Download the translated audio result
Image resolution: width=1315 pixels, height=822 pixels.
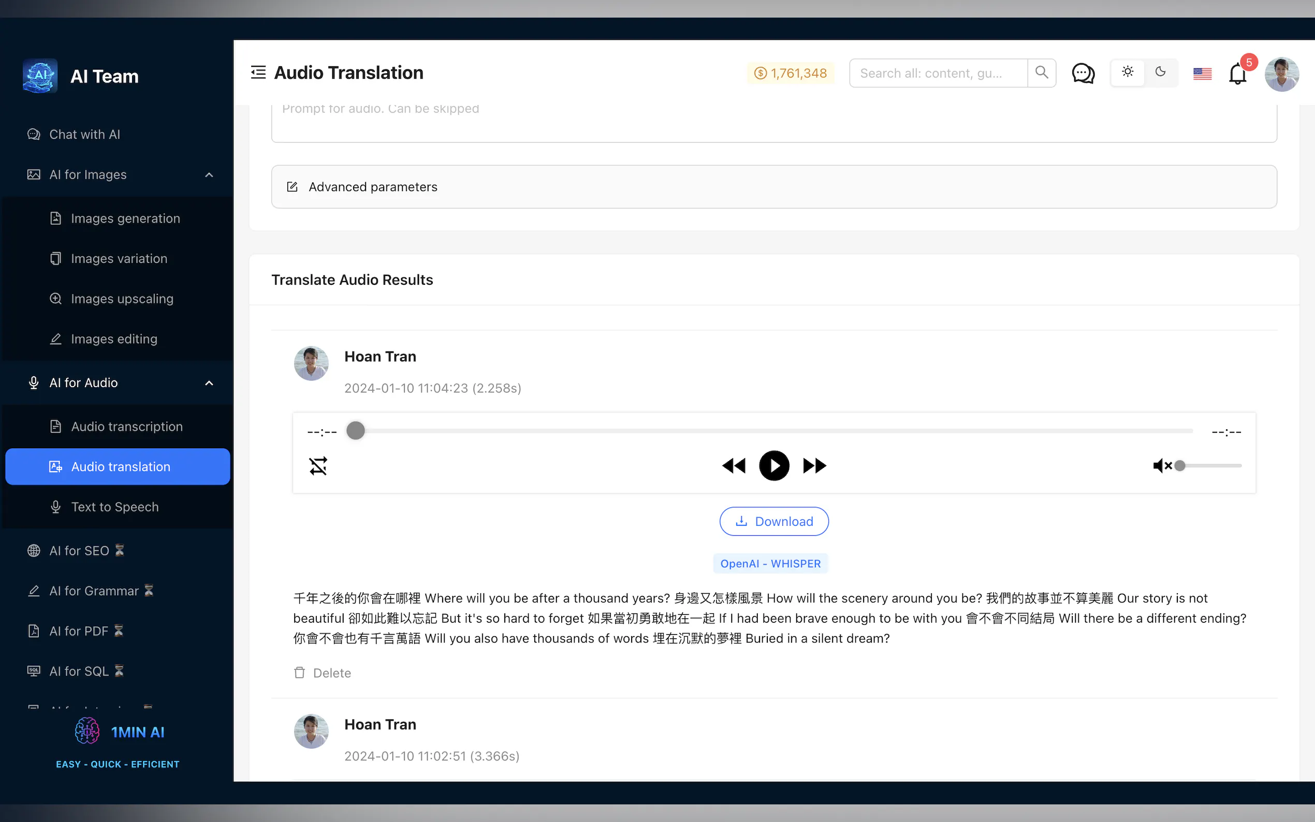773,521
